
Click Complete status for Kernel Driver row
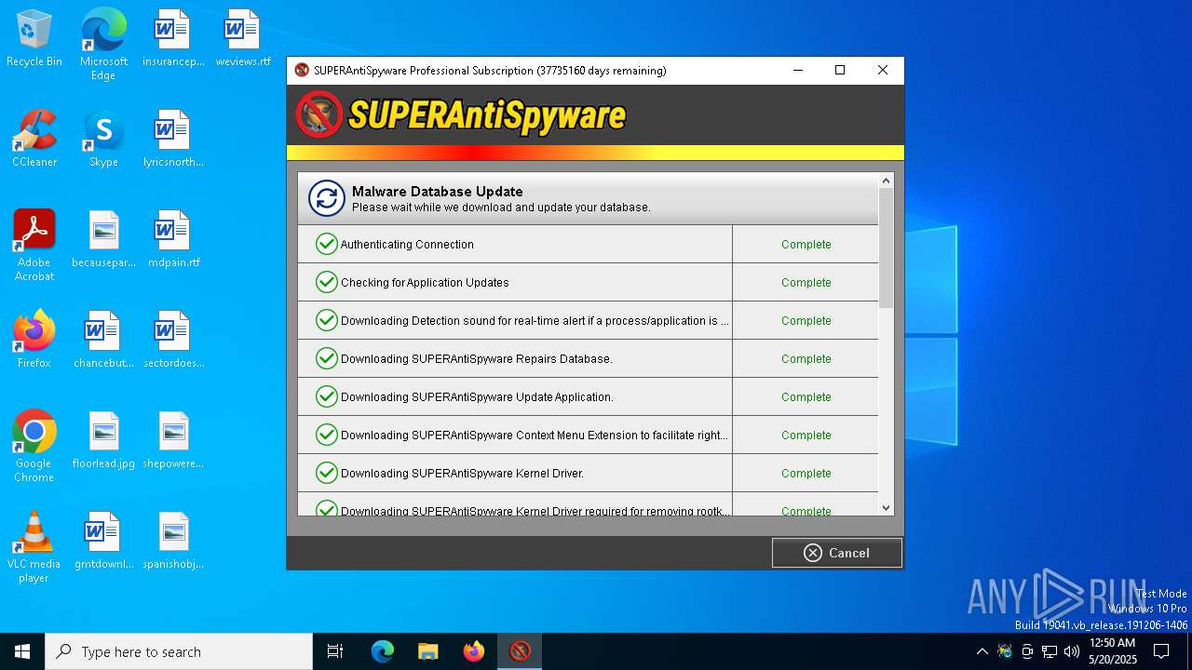click(x=806, y=474)
